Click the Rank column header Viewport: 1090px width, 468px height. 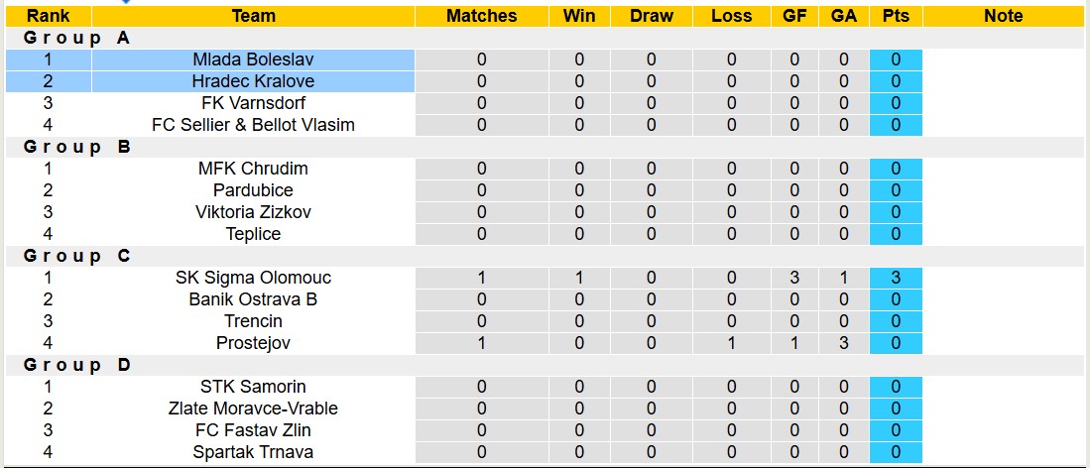[48, 16]
